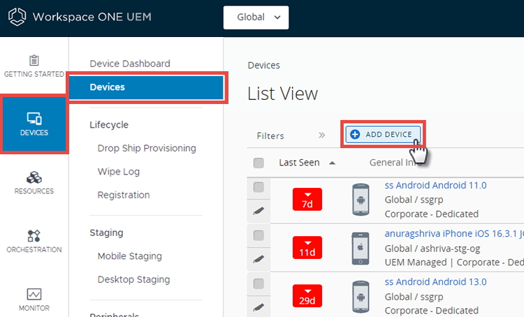Open Orchestration in the sidebar
Screen dimensions: 524x317
34,242
